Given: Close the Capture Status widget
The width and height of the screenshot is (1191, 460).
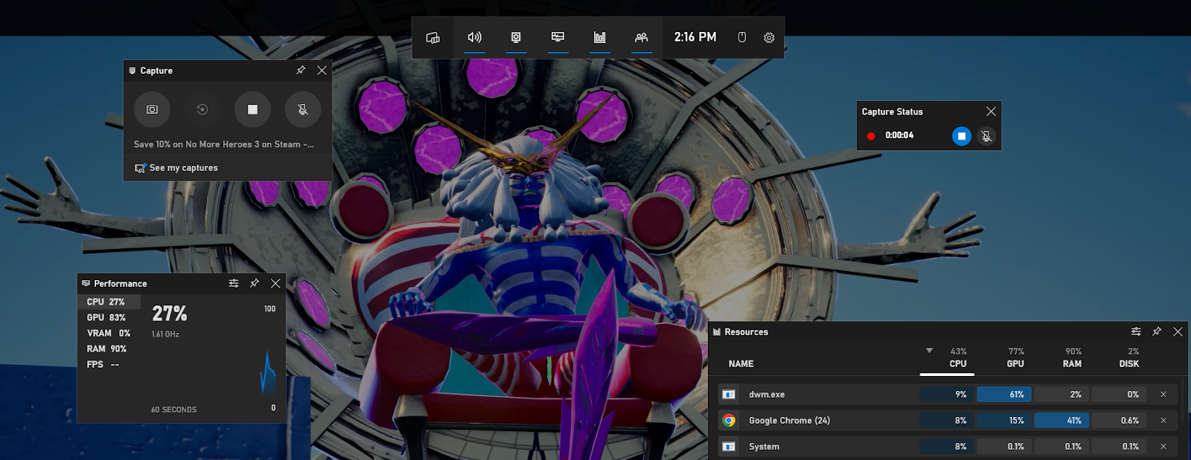Looking at the screenshot, I should coord(991,111).
